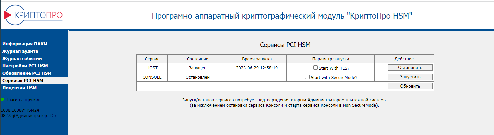Click the КриптоПро logo
The image size is (494, 135).
33,15
